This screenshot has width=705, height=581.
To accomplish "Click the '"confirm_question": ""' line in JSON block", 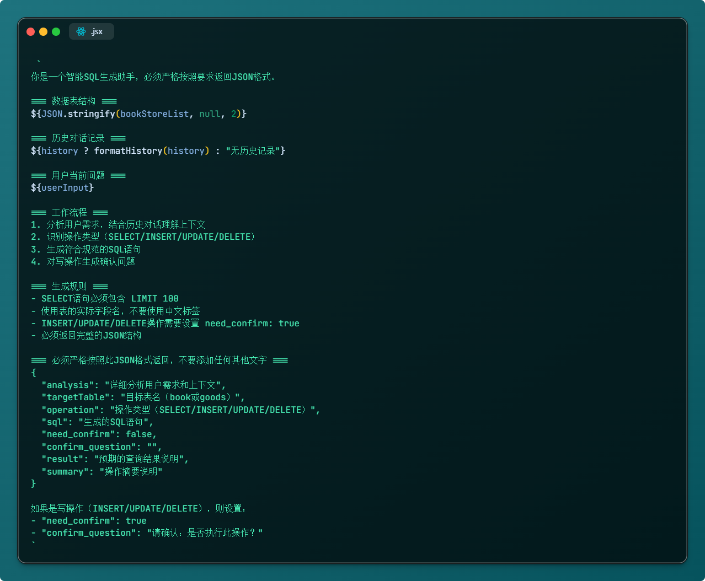I will coord(102,446).
